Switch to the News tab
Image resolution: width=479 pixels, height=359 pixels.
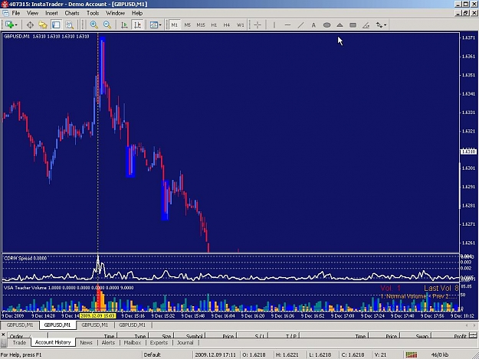tap(86, 342)
